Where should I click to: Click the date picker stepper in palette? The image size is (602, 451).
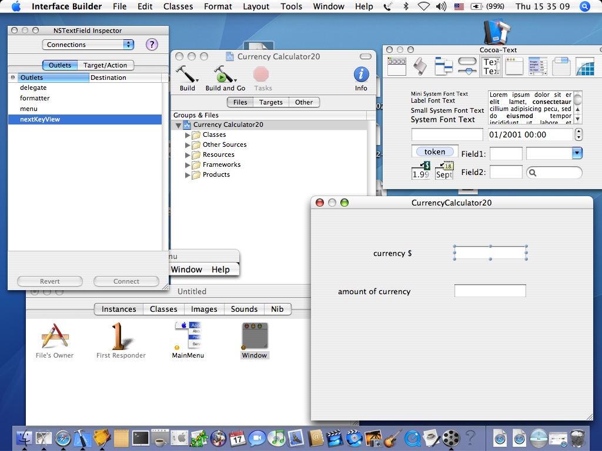coord(578,134)
